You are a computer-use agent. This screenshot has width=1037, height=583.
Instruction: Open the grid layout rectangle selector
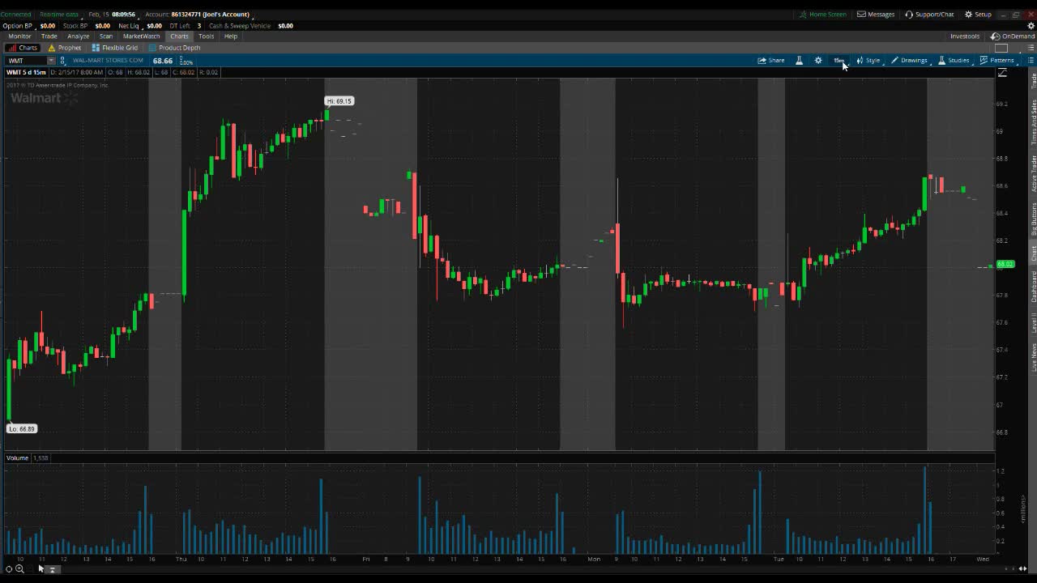1001,48
